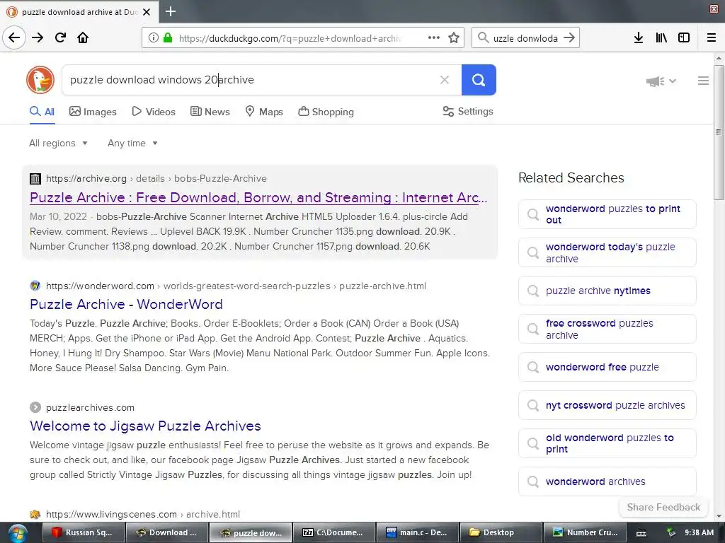725x543 pixels.
Task: Select the All results tab
Action: (x=42, y=112)
